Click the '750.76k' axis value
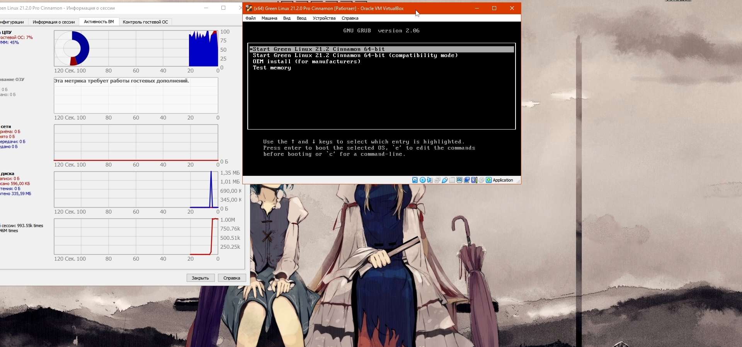This screenshot has height=347, width=742. [230, 229]
